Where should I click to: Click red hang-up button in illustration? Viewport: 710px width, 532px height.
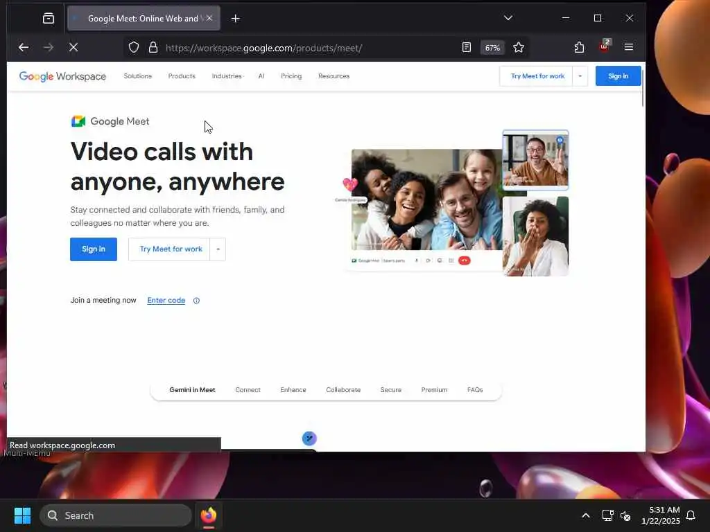[x=464, y=260]
